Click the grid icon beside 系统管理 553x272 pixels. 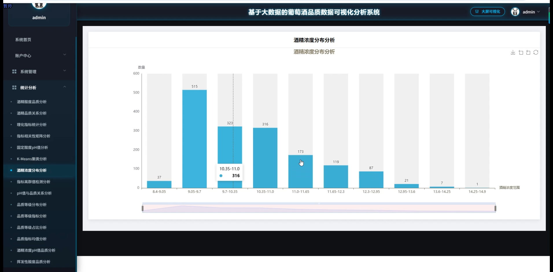point(14,71)
